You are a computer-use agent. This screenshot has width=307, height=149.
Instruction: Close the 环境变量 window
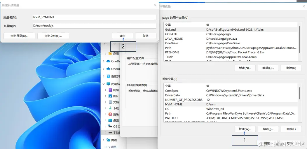[304, 6]
